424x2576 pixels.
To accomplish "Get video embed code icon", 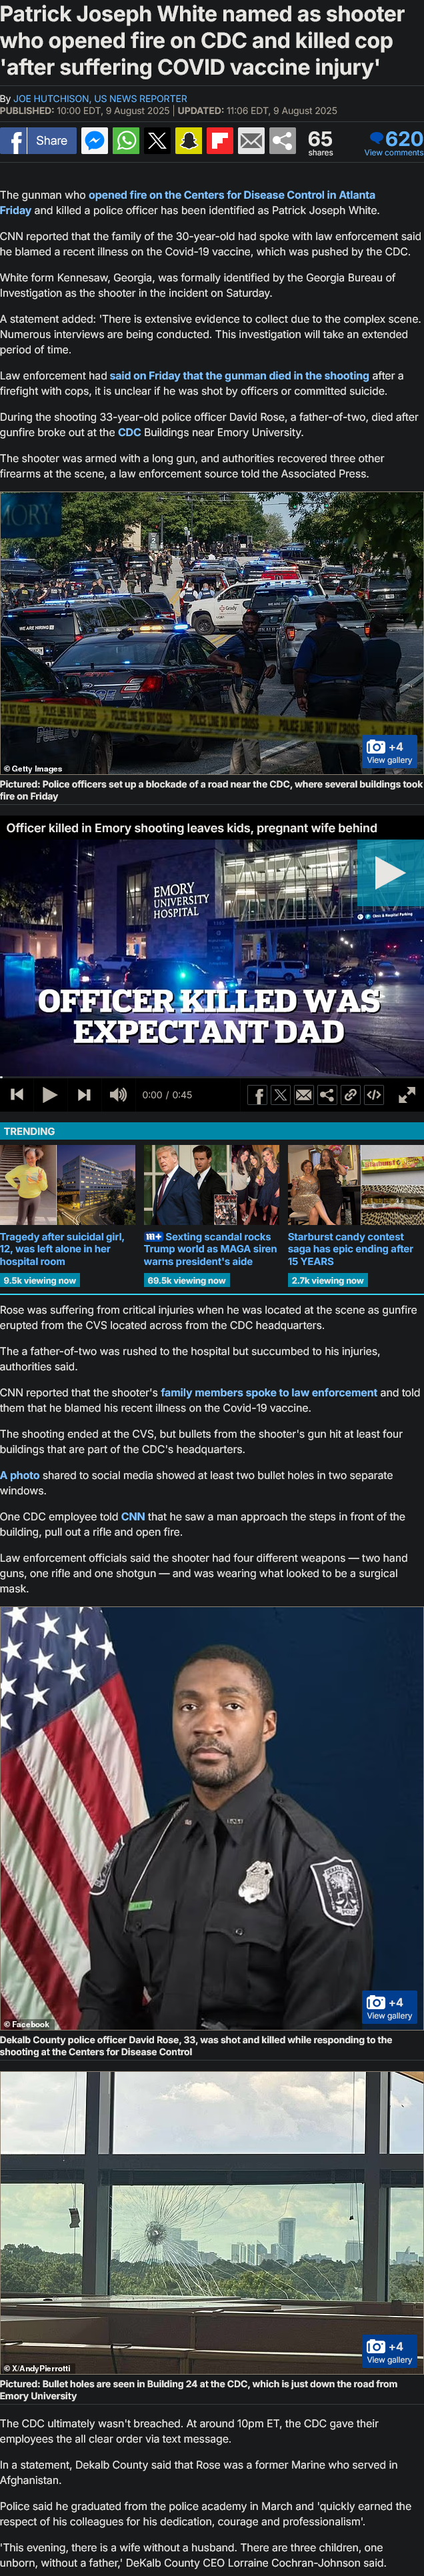I will (374, 1095).
